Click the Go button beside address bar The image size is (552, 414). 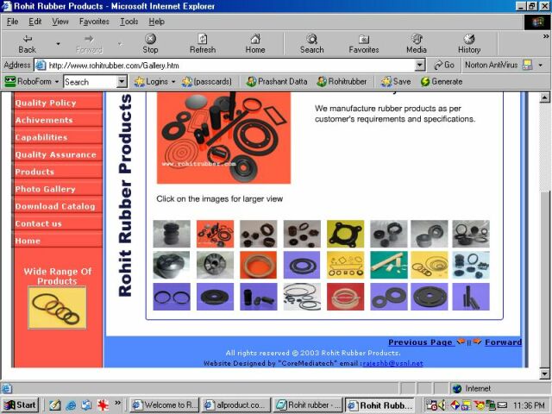443,66
